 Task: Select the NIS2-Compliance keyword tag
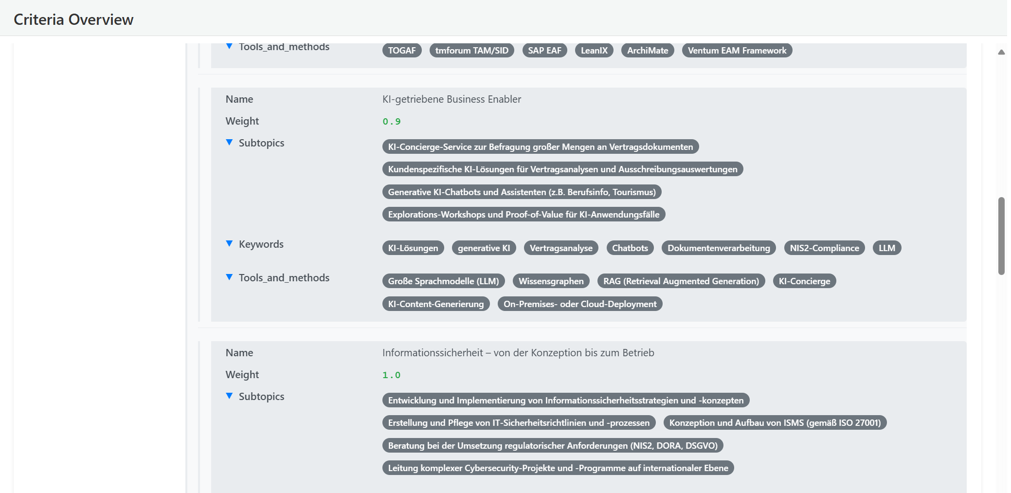point(824,248)
